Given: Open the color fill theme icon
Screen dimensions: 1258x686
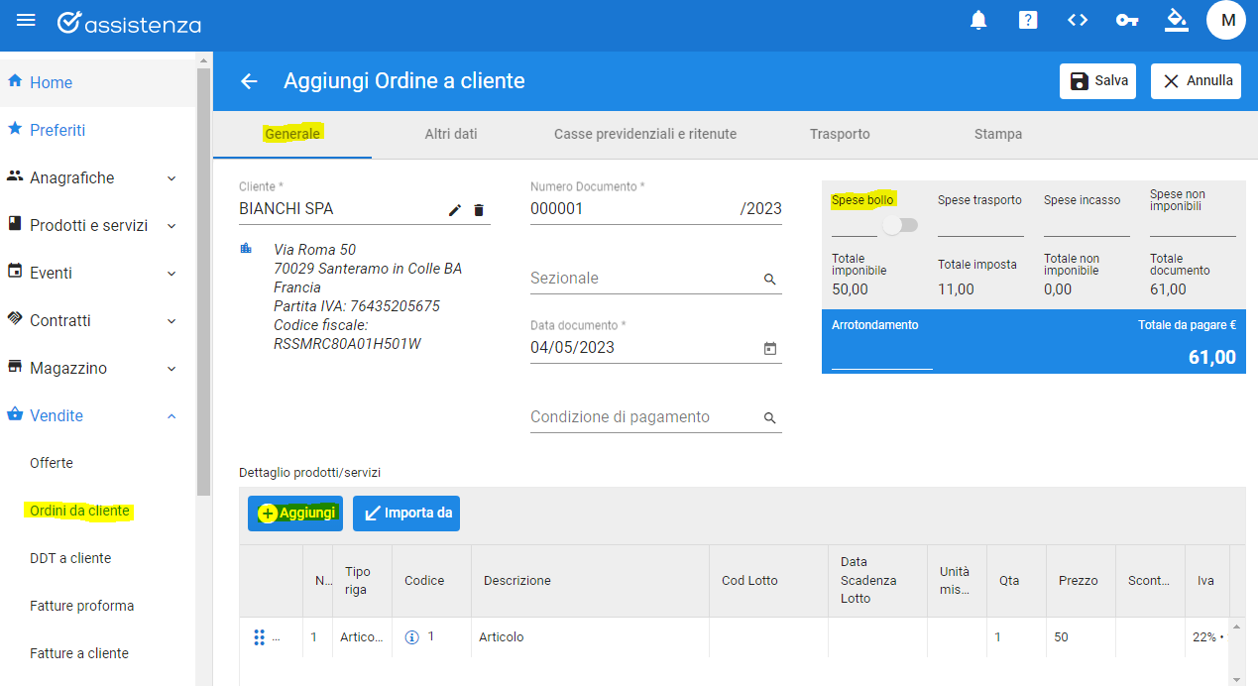Looking at the screenshot, I should tap(1176, 20).
